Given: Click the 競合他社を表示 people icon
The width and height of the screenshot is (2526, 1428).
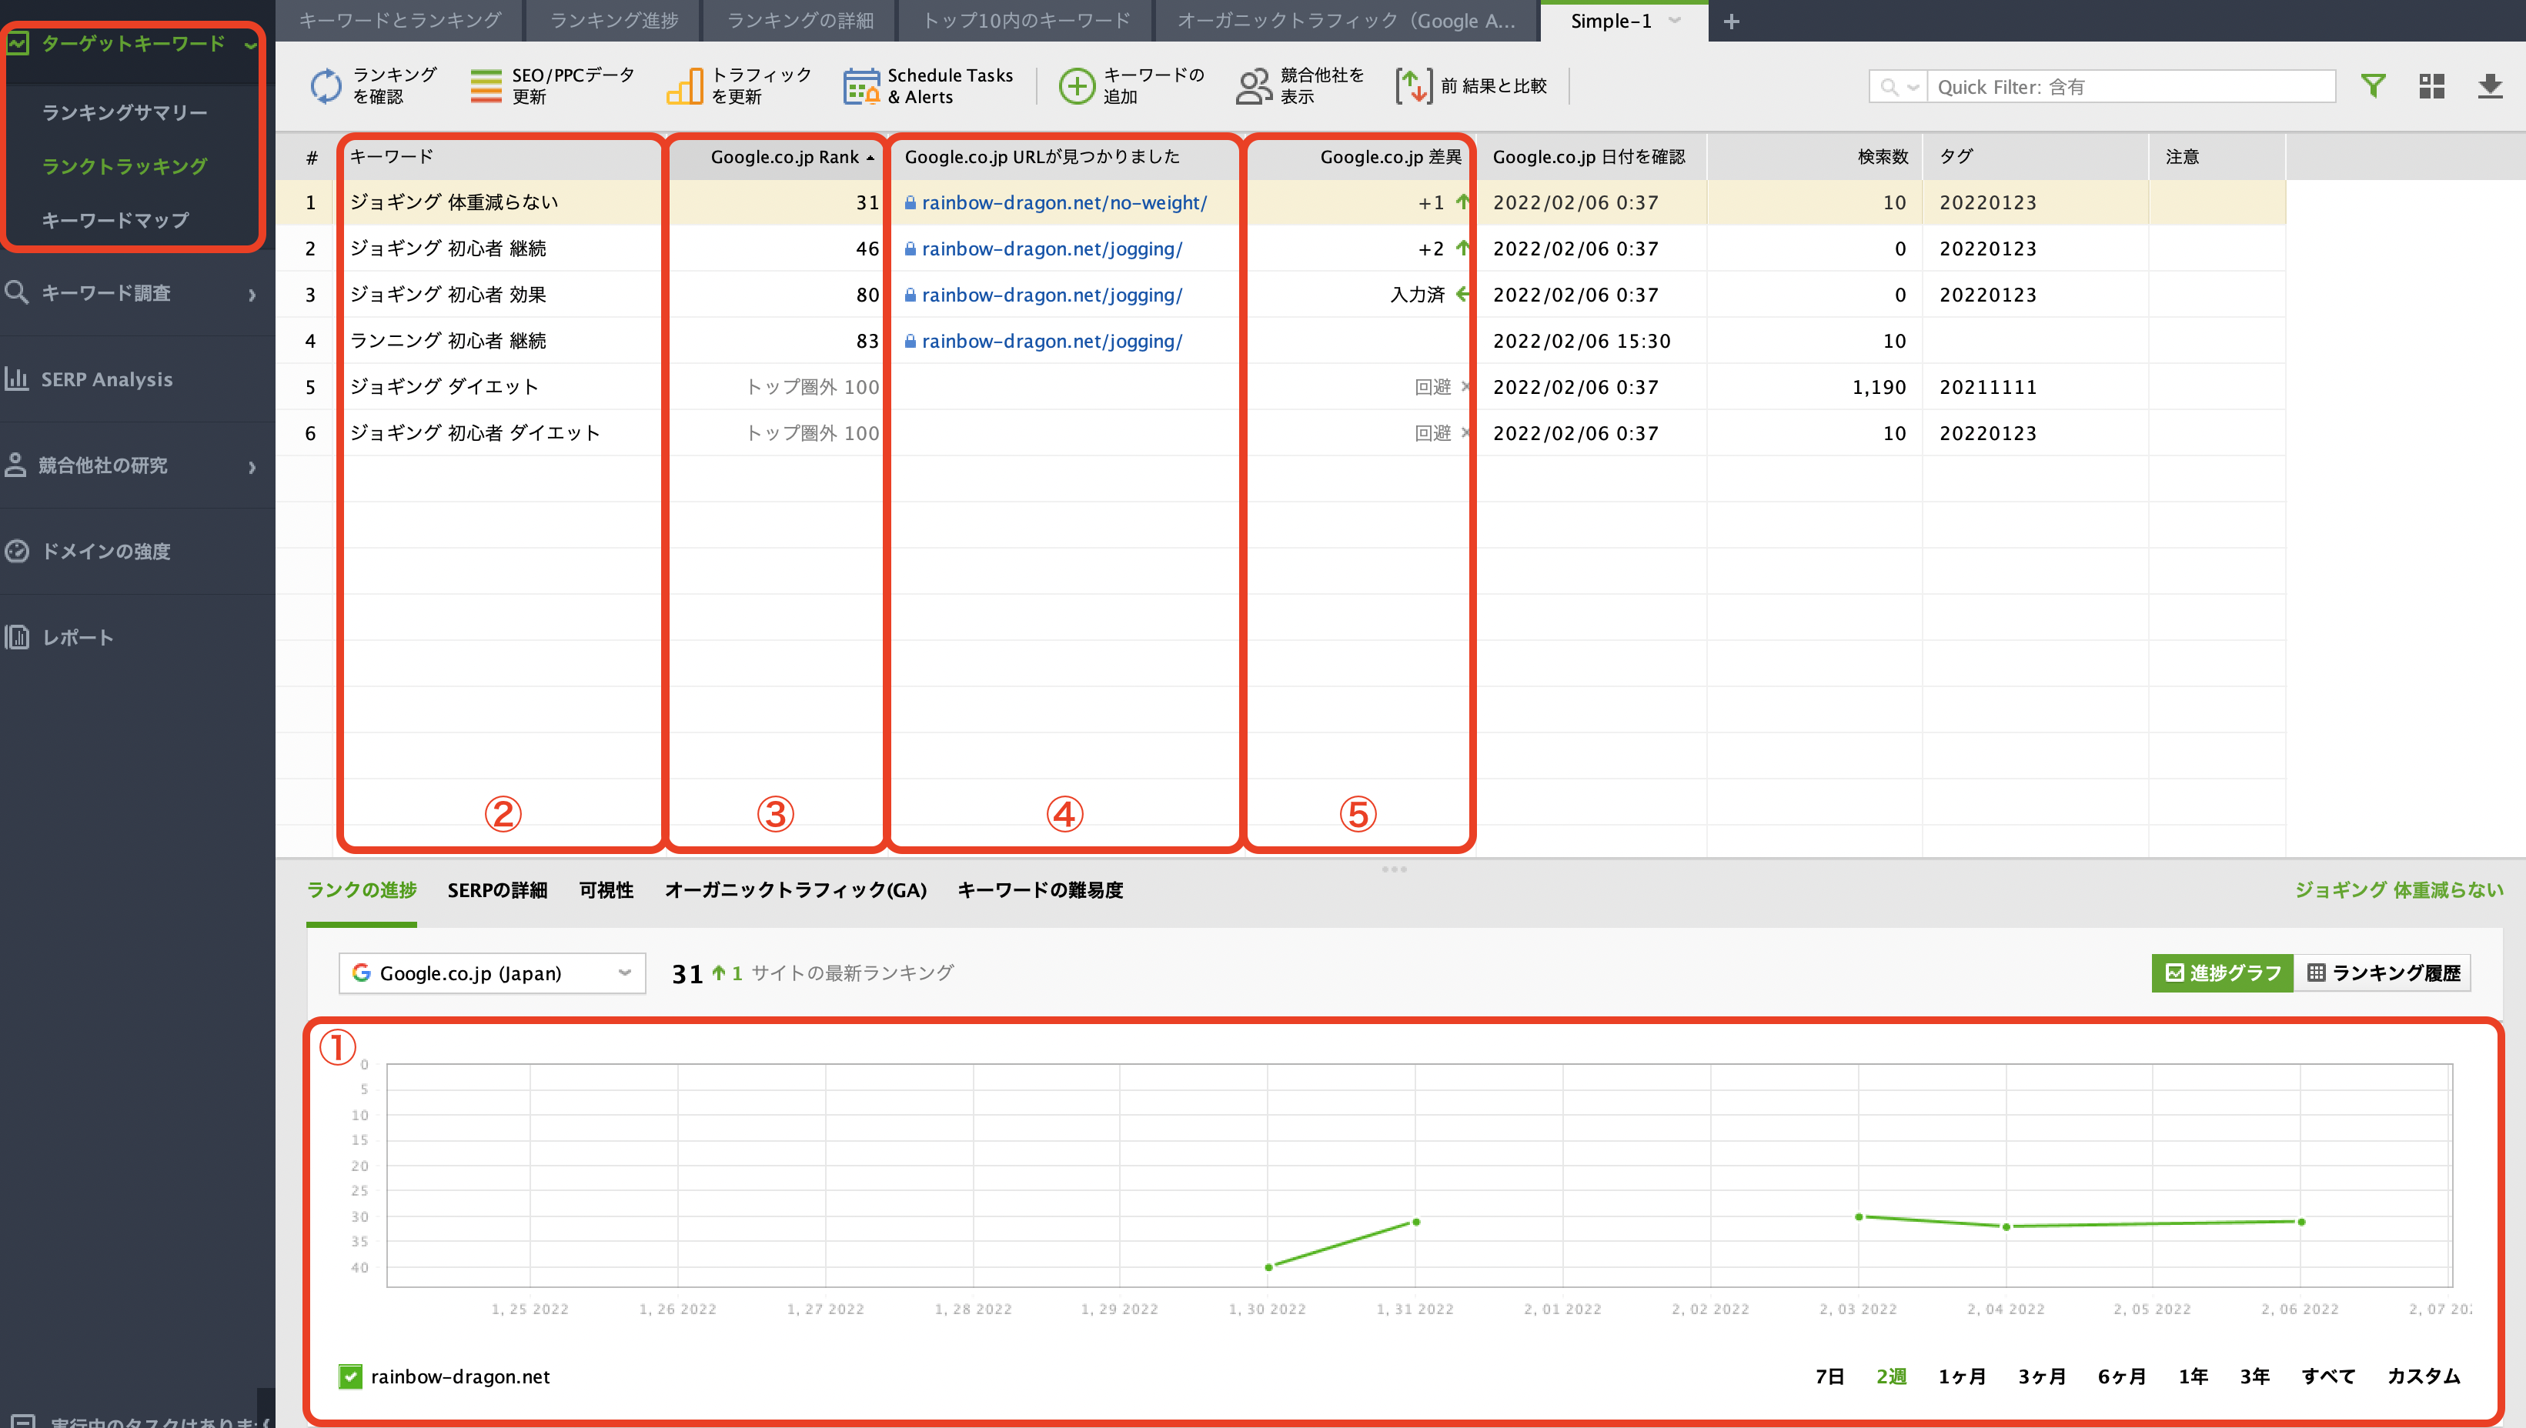Looking at the screenshot, I should (1253, 86).
